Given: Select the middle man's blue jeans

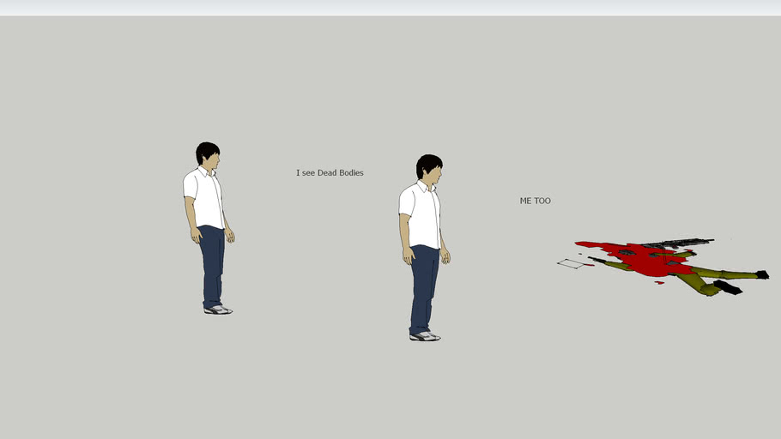Looking at the screenshot, I should pyautogui.click(x=423, y=287).
